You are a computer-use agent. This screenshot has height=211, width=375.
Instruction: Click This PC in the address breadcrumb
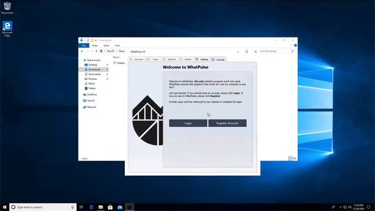pyautogui.click(x=111, y=51)
